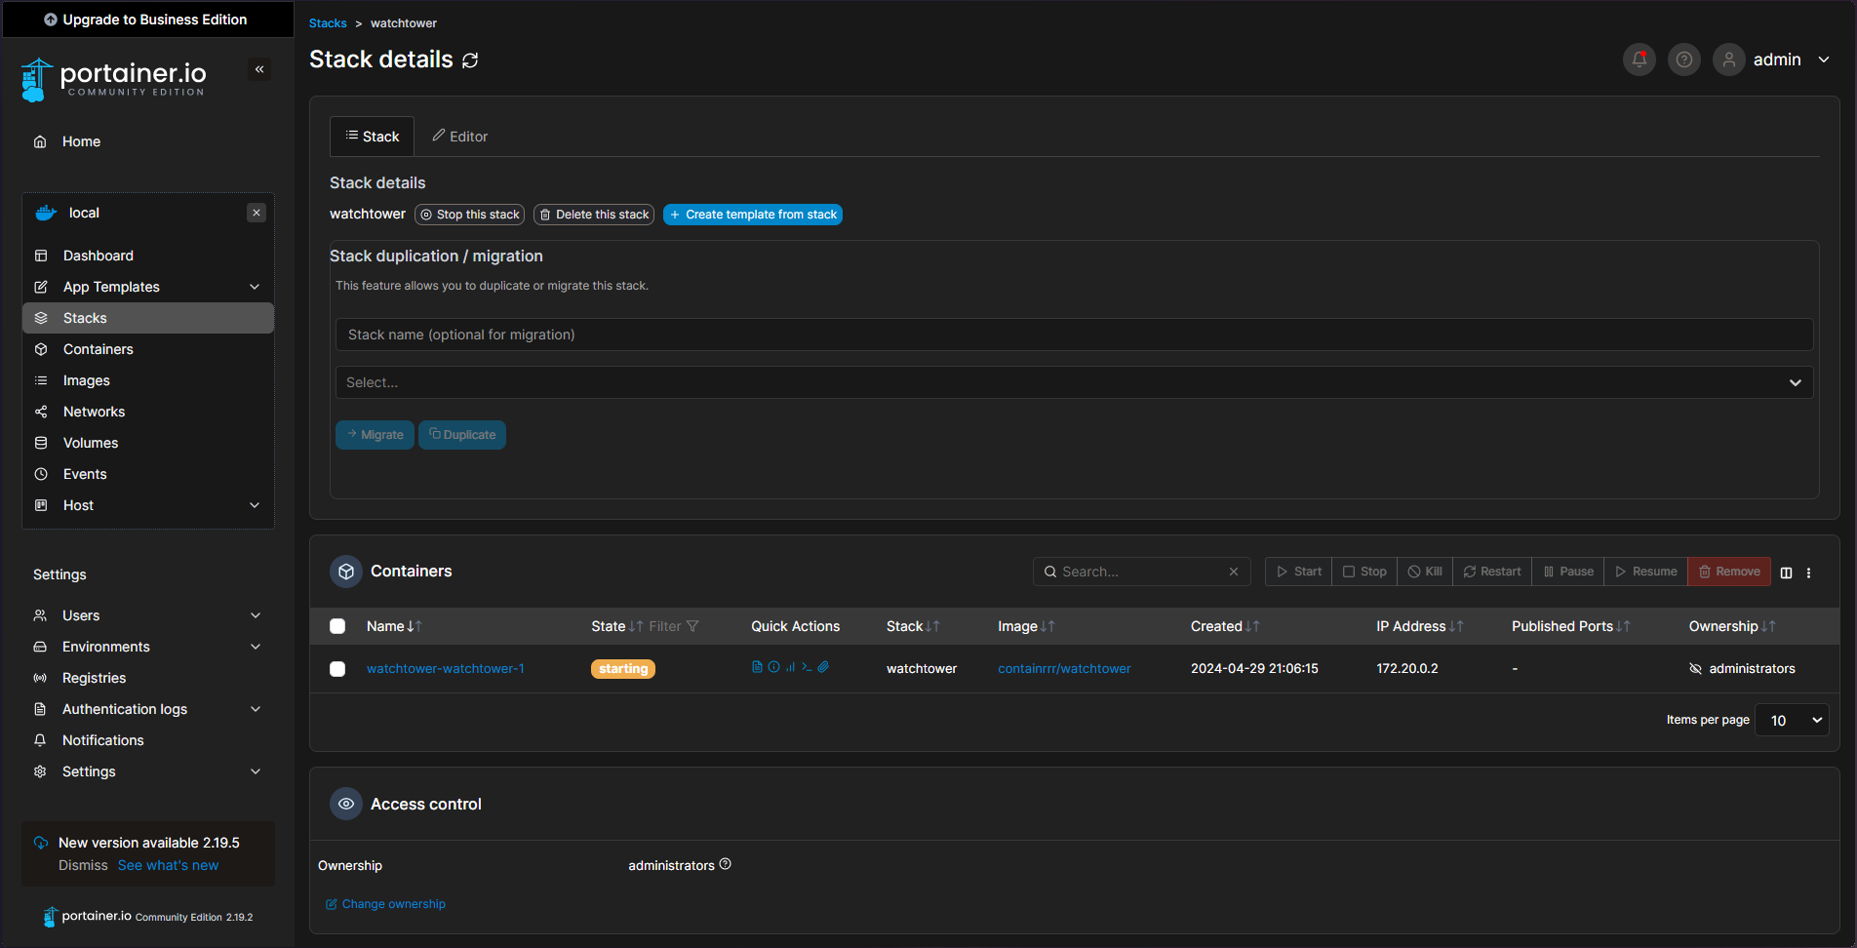Switch to the Editor tab
Viewport: 1857px width, 948px height.
coord(459,136)
